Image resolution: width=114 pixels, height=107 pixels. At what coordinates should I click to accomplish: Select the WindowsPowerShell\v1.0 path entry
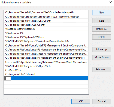click(x=46, y=41)
